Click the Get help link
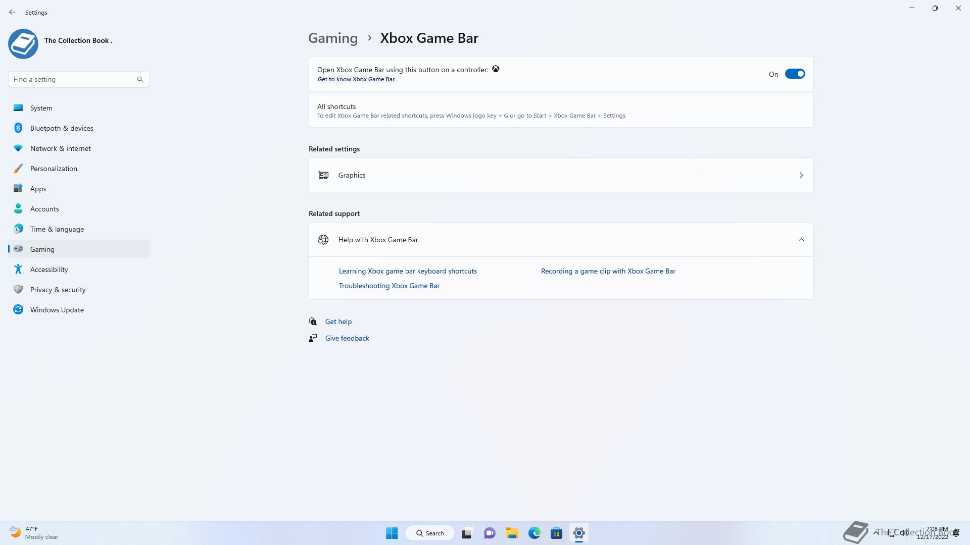The height and width of the screenshot is (545, 970). [338, 321]
